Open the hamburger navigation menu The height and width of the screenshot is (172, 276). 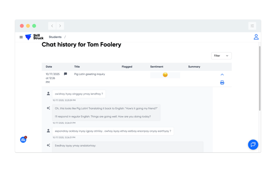tap(21, 37)
